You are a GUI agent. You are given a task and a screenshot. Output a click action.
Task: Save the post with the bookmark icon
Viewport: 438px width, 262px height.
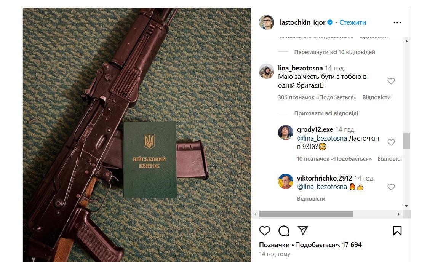pyautogui.click(x=398, y=230)
